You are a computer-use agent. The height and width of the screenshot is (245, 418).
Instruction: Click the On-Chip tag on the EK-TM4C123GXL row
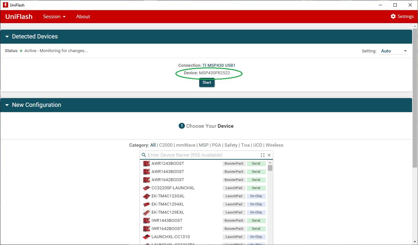pos(256,196)
